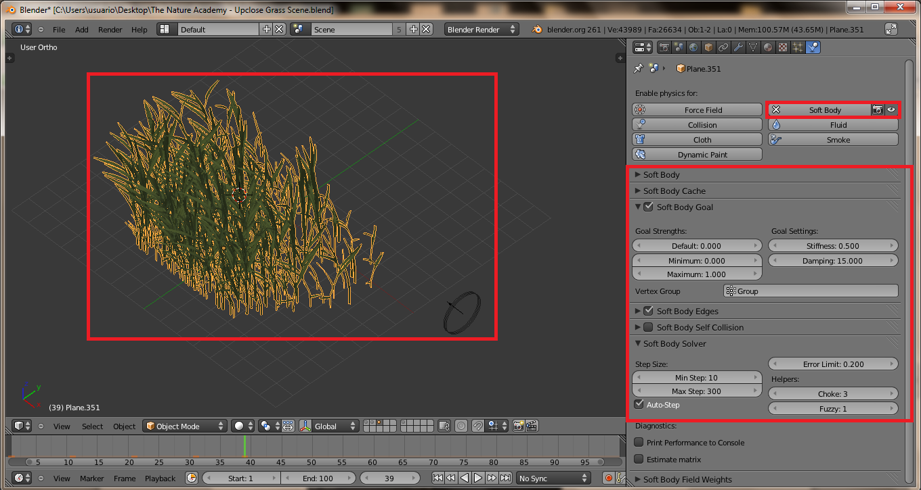Enable Print Performance to Console
Image resolution: width=921 pixels, height=490 pixels.
pyautogui.click(x=639, y=442)
